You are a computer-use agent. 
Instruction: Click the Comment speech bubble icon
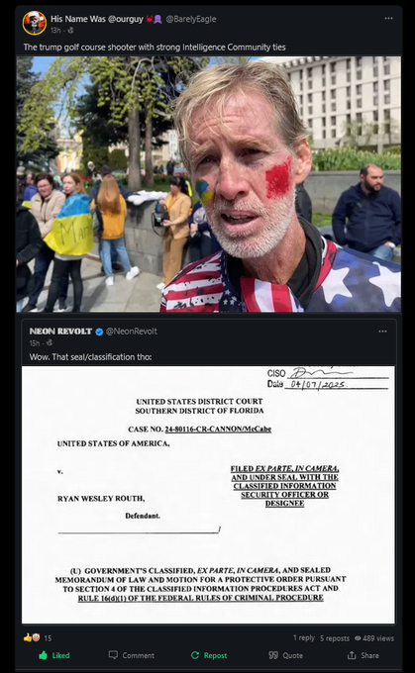click(113, 655)
